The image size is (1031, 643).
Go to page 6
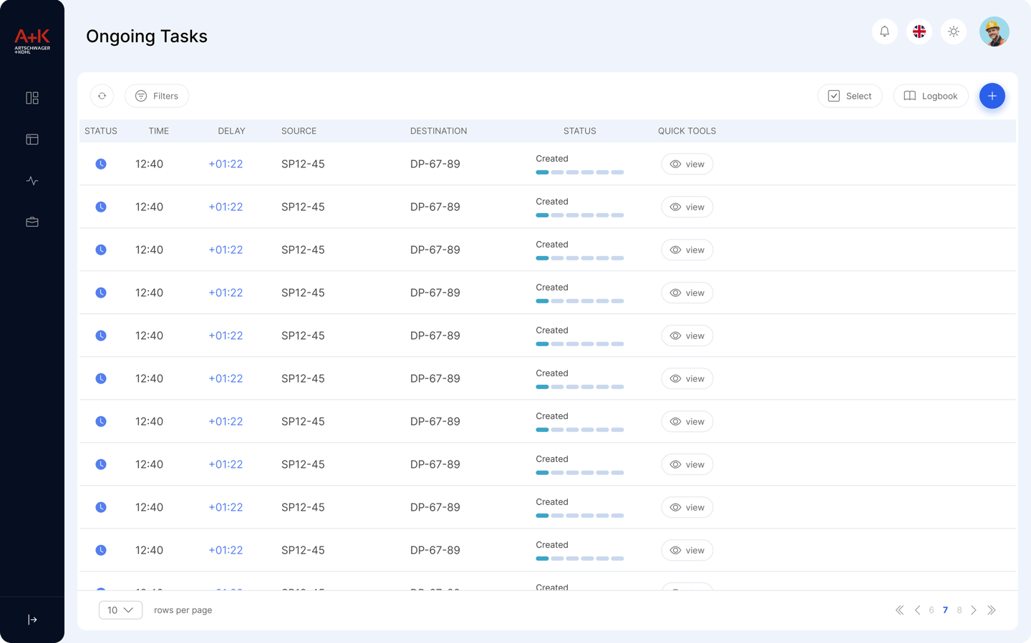click(x=931, y=610)
